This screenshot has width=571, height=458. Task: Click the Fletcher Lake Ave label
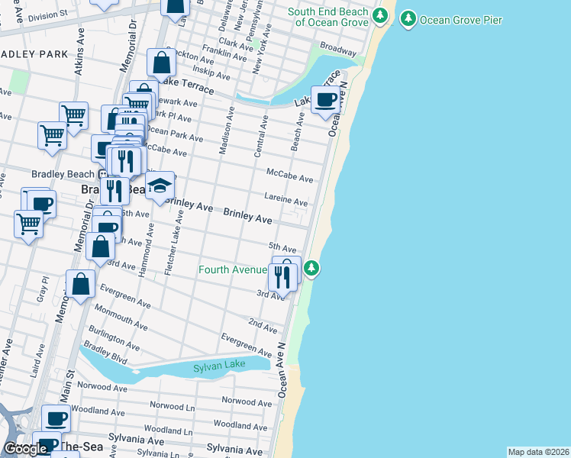(174, 243)
